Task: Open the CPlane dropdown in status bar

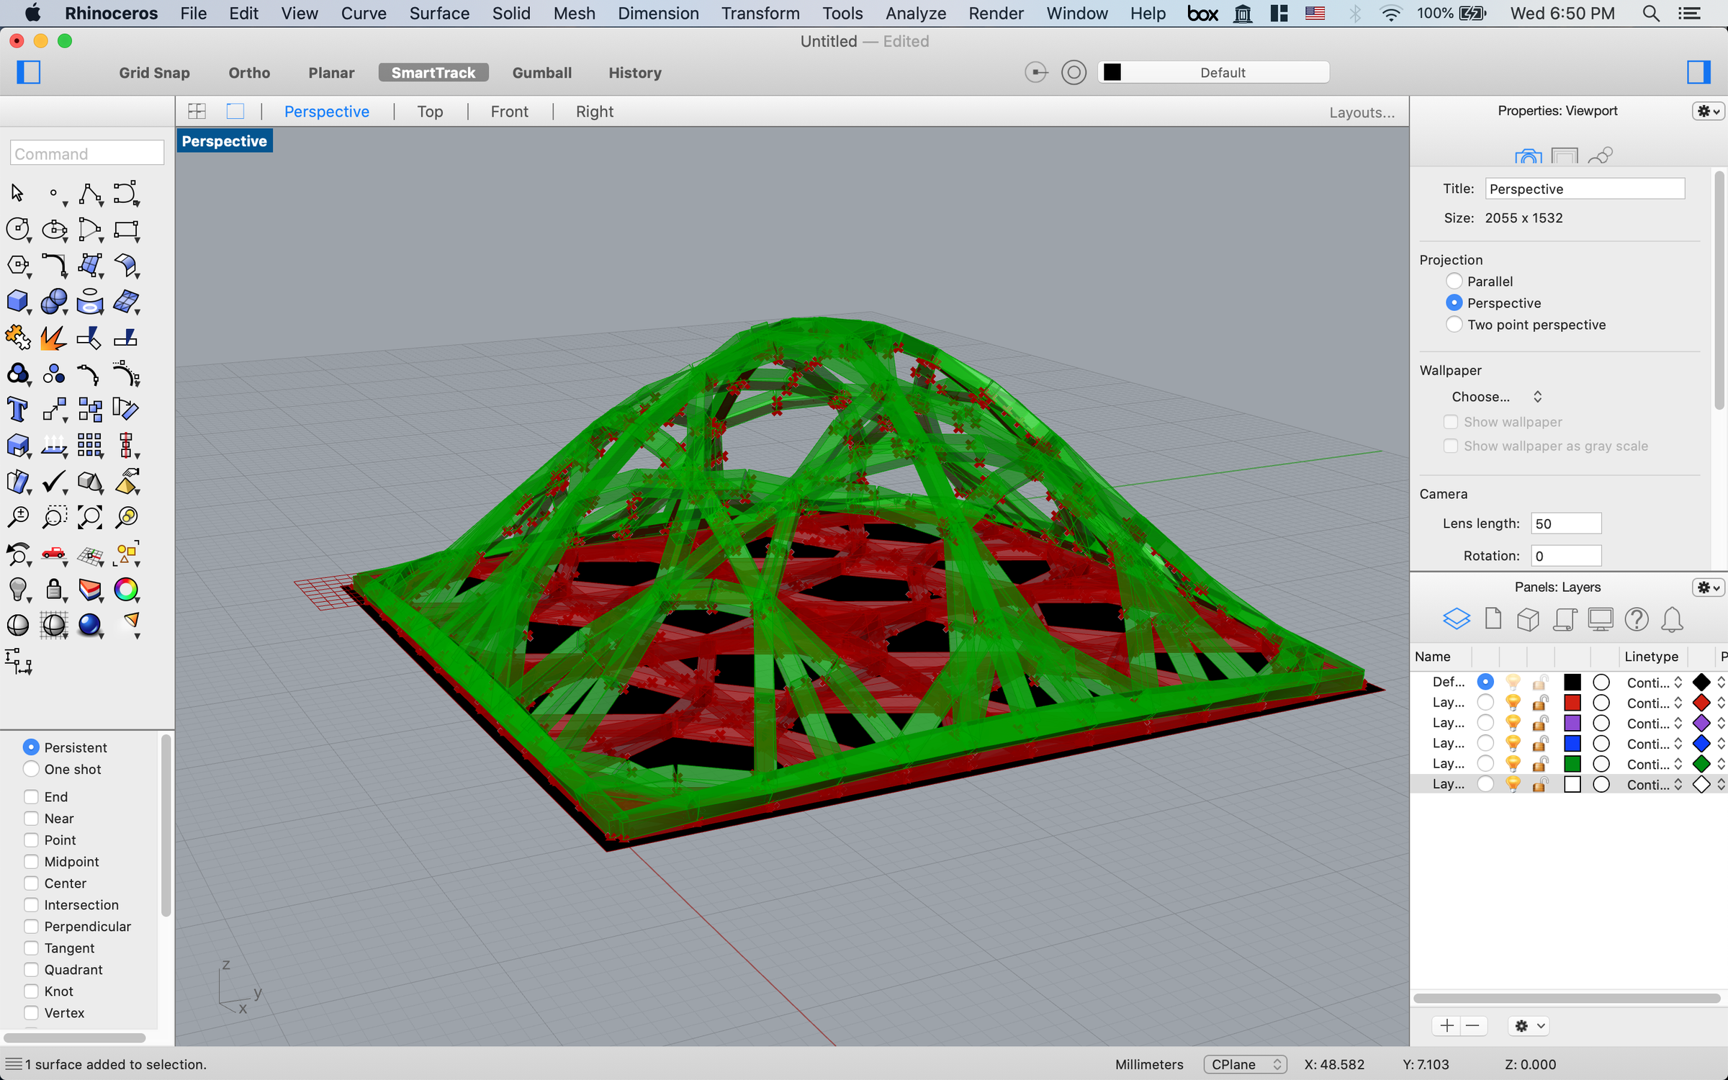Action: pyautogui.click(x=1245, y=1064)
